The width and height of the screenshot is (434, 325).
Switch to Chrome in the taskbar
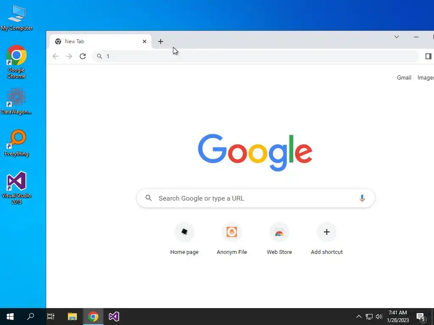click(x=93, y=317)
